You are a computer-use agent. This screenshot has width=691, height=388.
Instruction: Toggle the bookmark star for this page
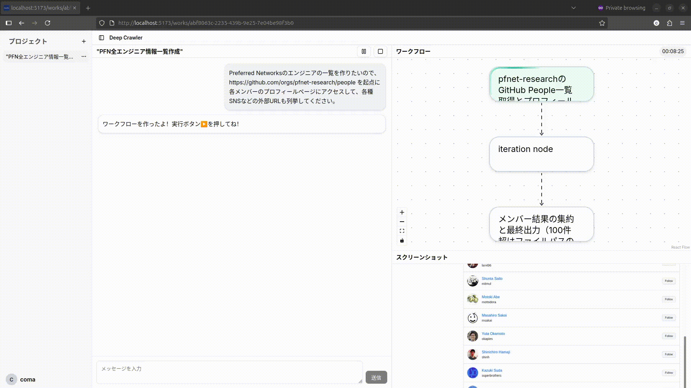[602, 23]
